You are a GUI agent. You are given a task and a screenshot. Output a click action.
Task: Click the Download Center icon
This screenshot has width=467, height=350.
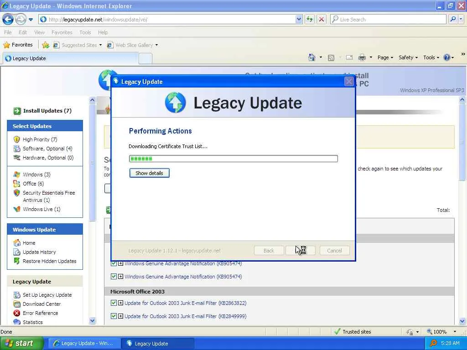tap(17, 304)
